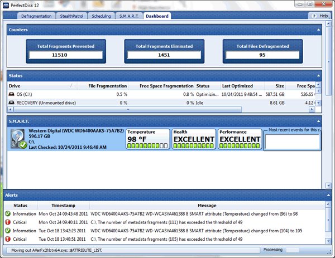Image resolution: width=335 pixels, height=258 pixels.
Task: Click Status table scroll up arrow
Action: 318,85
